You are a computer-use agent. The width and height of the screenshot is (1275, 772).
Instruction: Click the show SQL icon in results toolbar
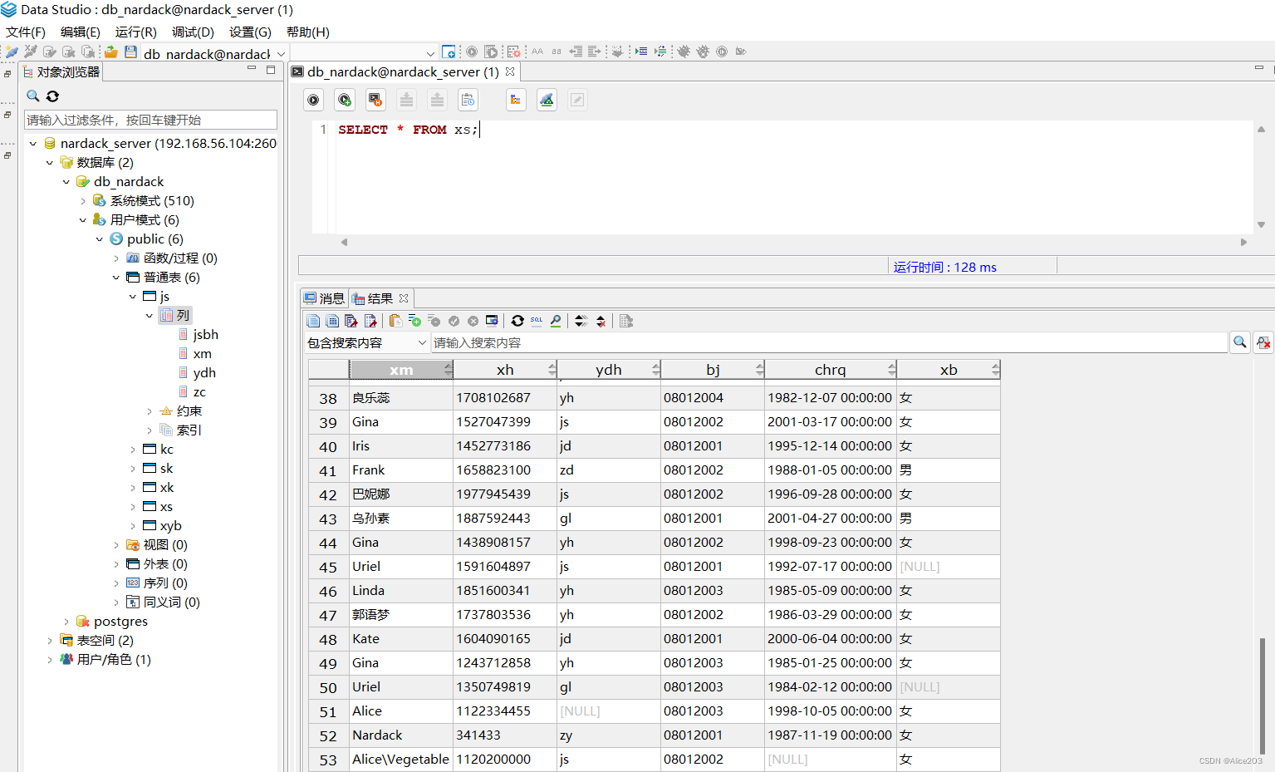pos(537,321)
